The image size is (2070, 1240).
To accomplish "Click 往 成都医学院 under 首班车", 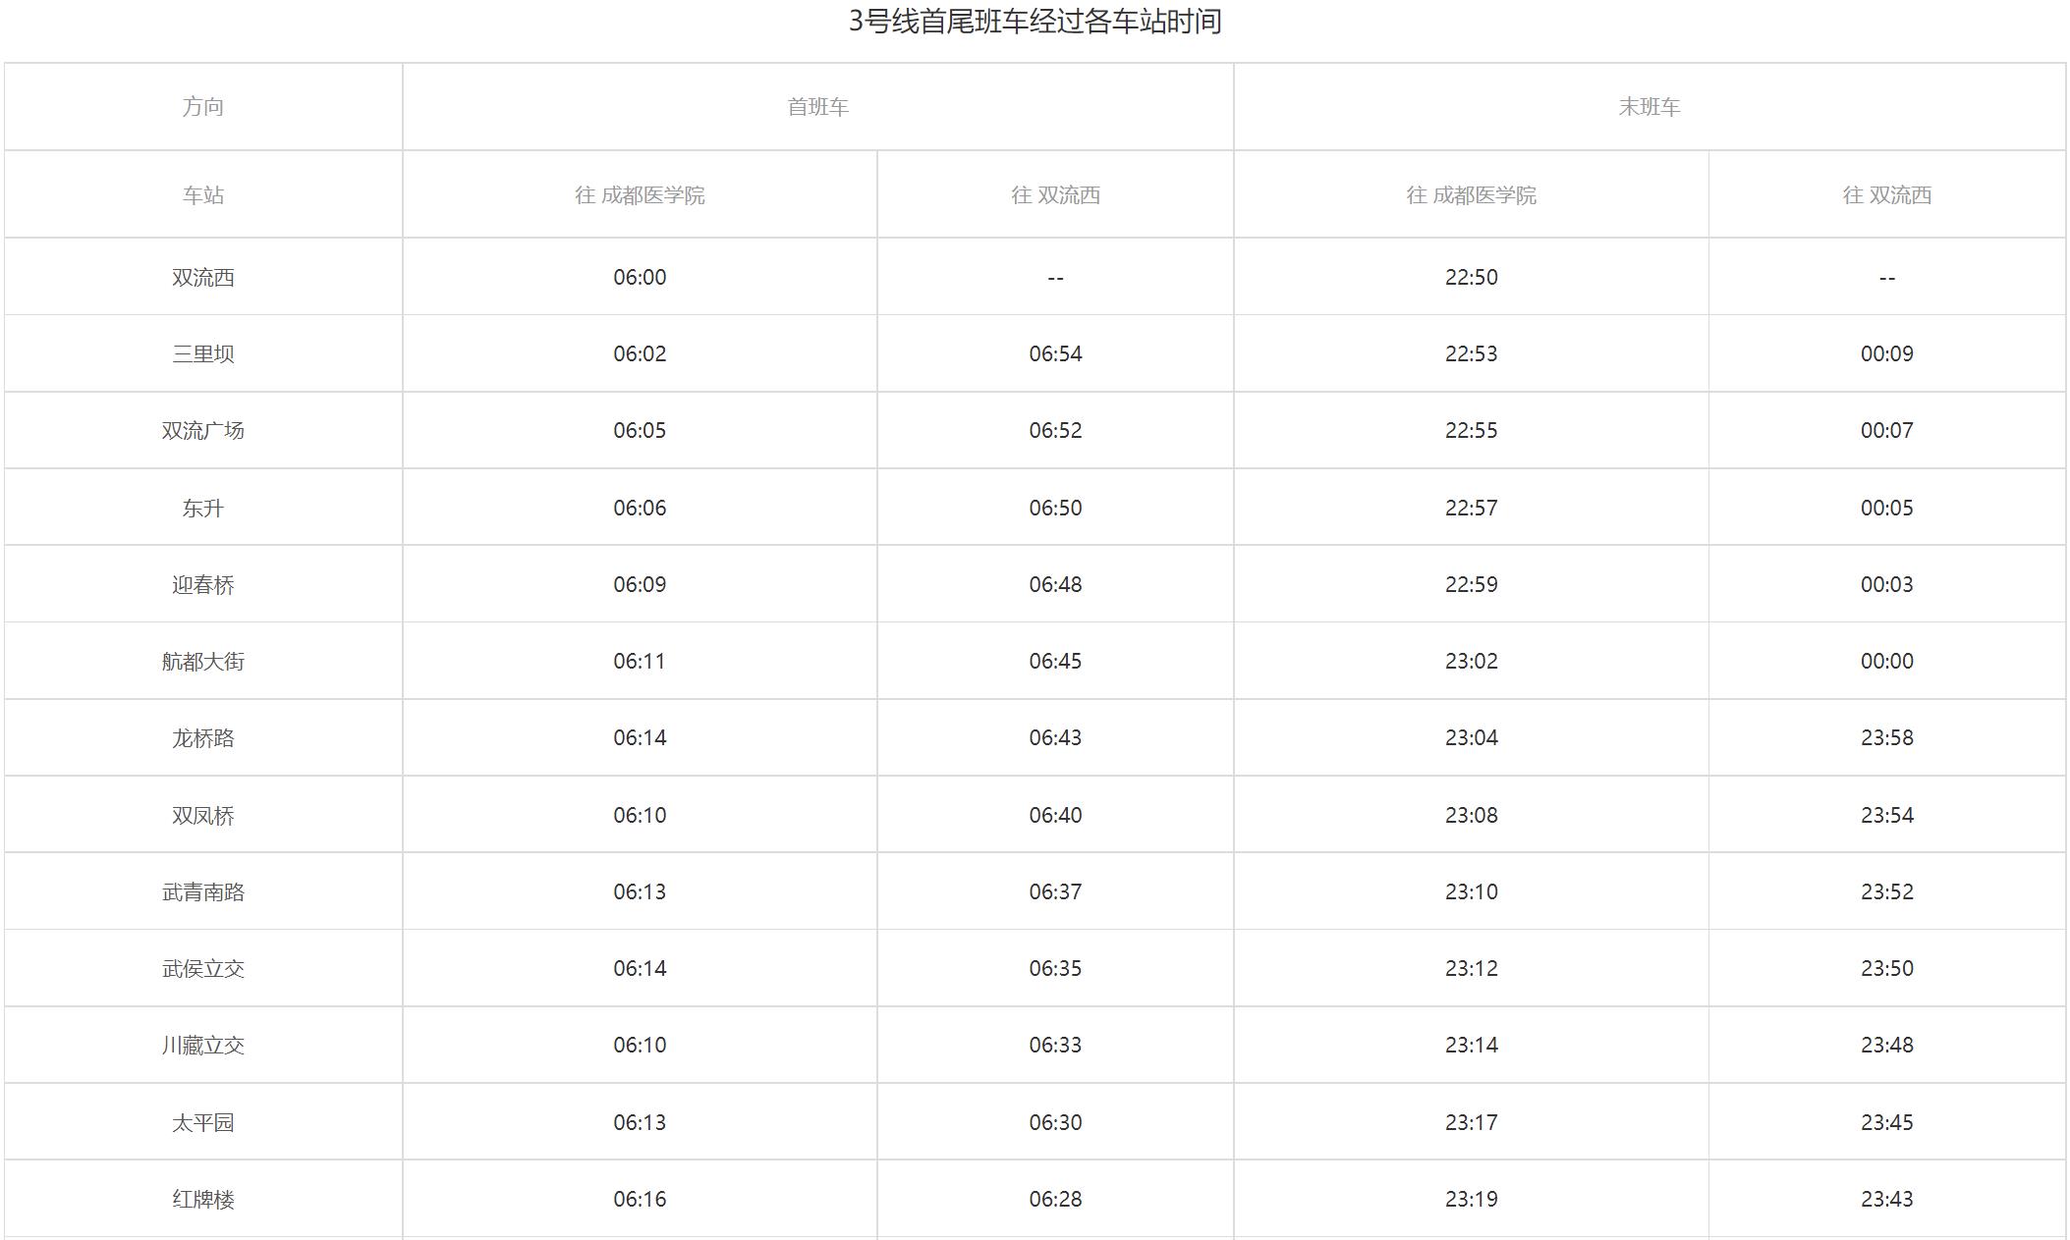I will point(640,194).
